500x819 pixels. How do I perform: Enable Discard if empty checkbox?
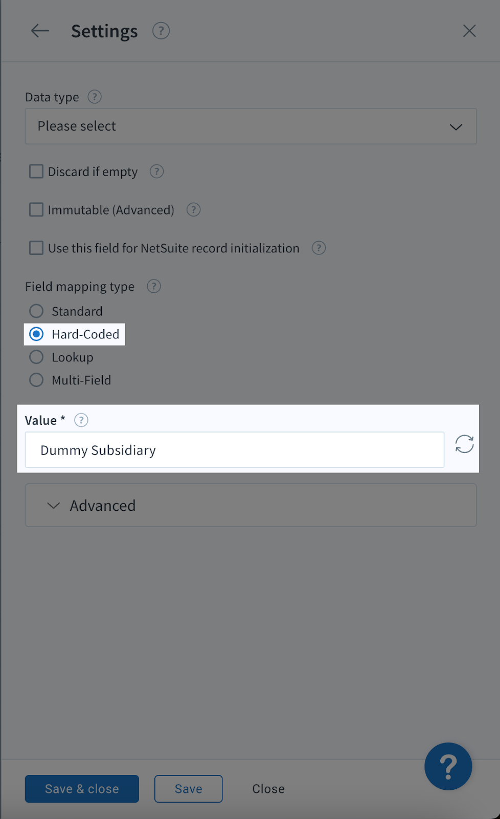[36, 171]
